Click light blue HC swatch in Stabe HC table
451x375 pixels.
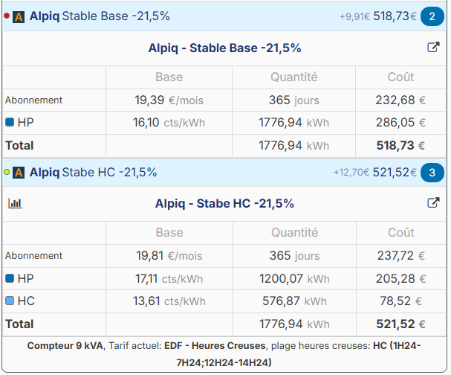10,301
